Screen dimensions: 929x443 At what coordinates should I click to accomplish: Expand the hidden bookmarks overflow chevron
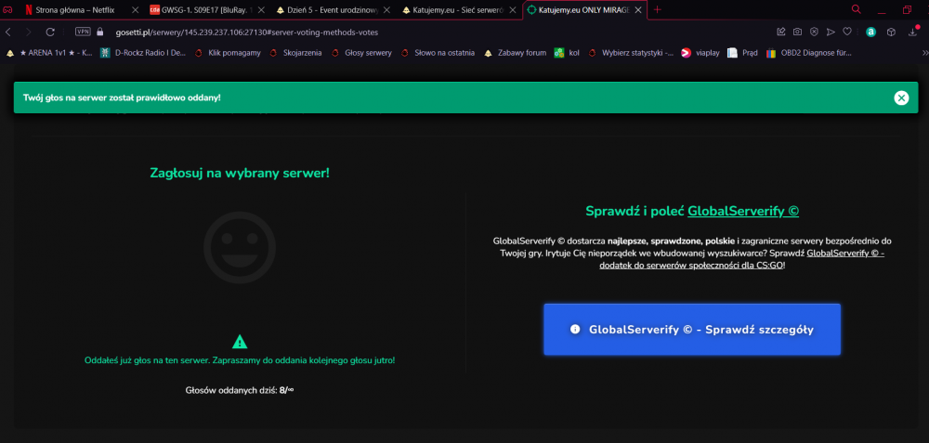(925, 53)
